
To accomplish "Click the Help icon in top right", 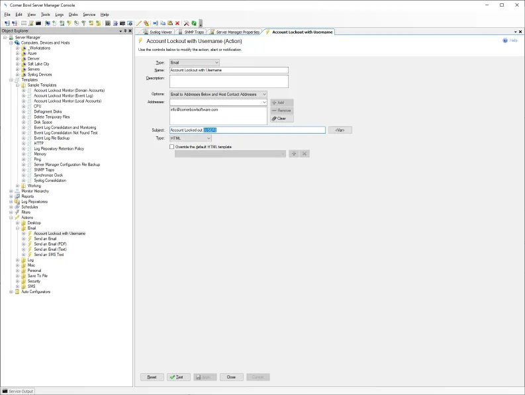I will click(504, 40).
